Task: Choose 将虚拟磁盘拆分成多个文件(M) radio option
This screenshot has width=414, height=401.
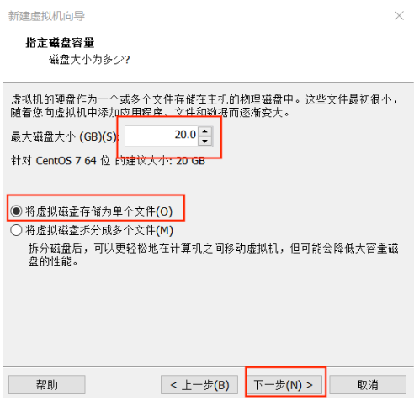Action: (x=92, y=230)
